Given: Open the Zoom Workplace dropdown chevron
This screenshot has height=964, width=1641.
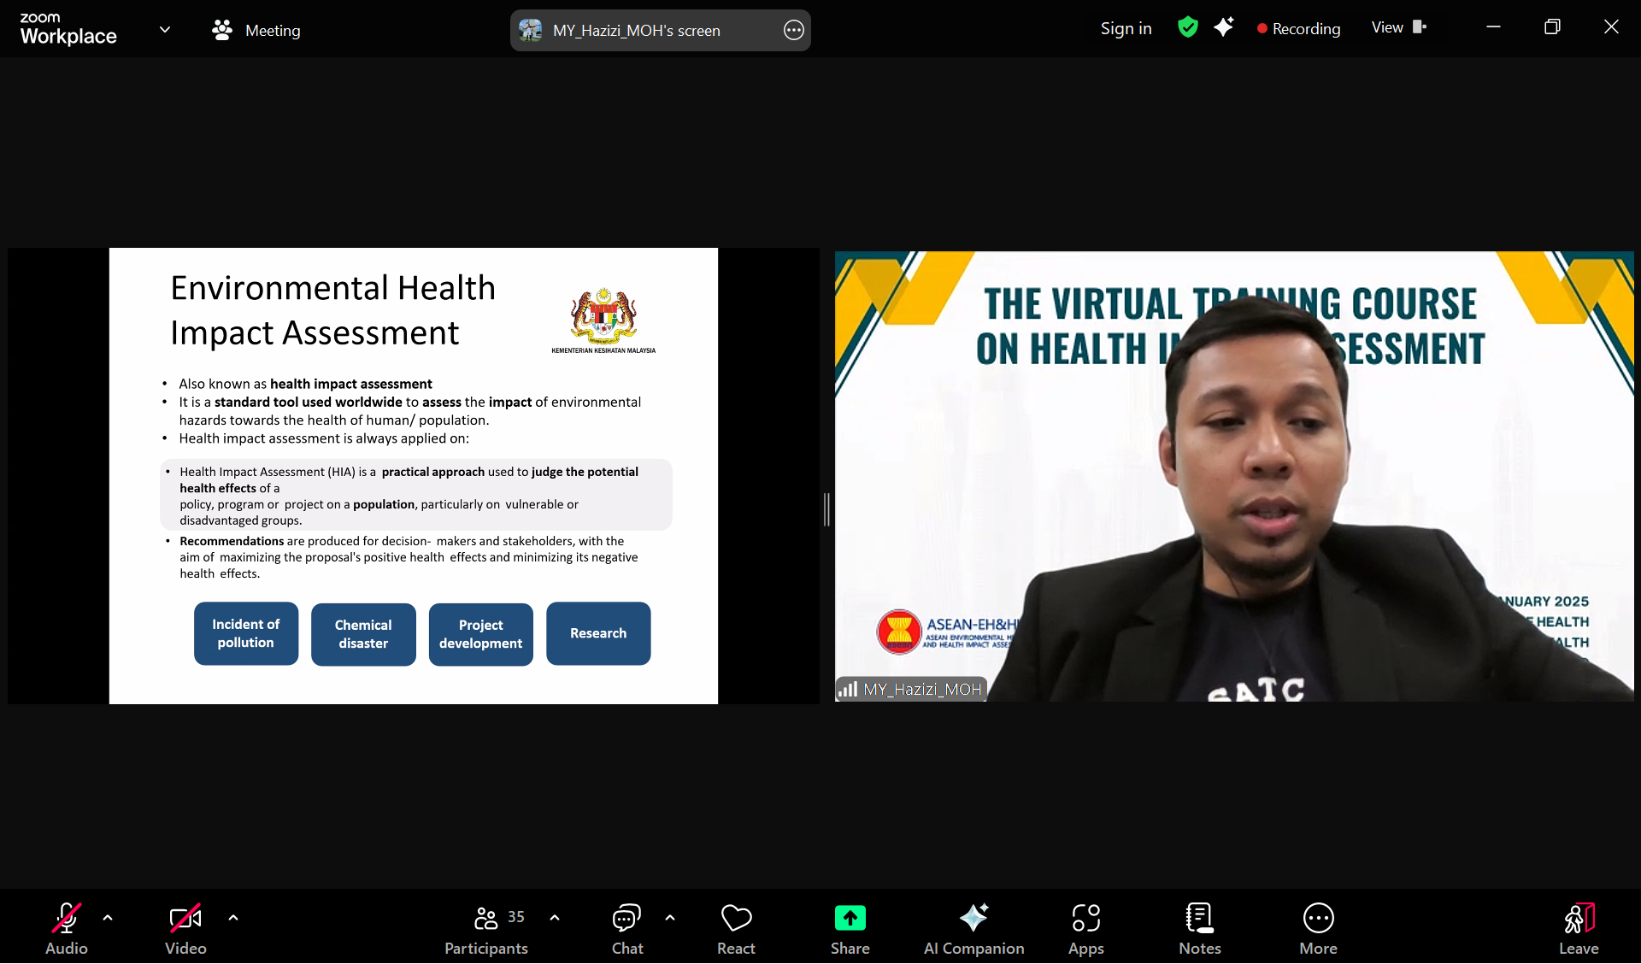Looking at the screenshot, I should coord(165,30).
